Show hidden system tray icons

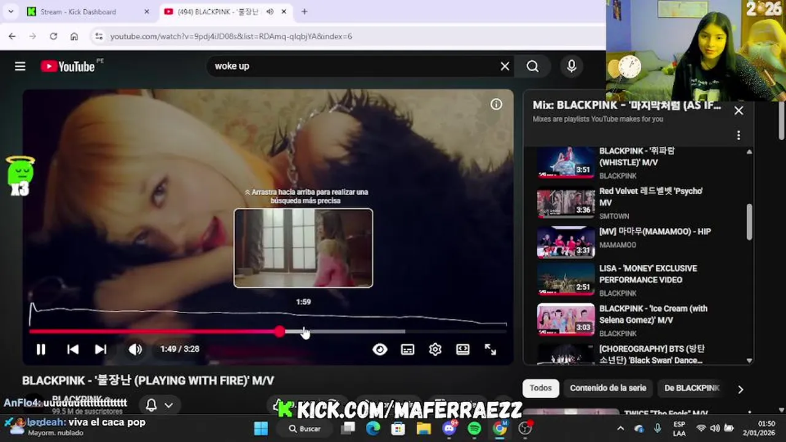point(620,428)
